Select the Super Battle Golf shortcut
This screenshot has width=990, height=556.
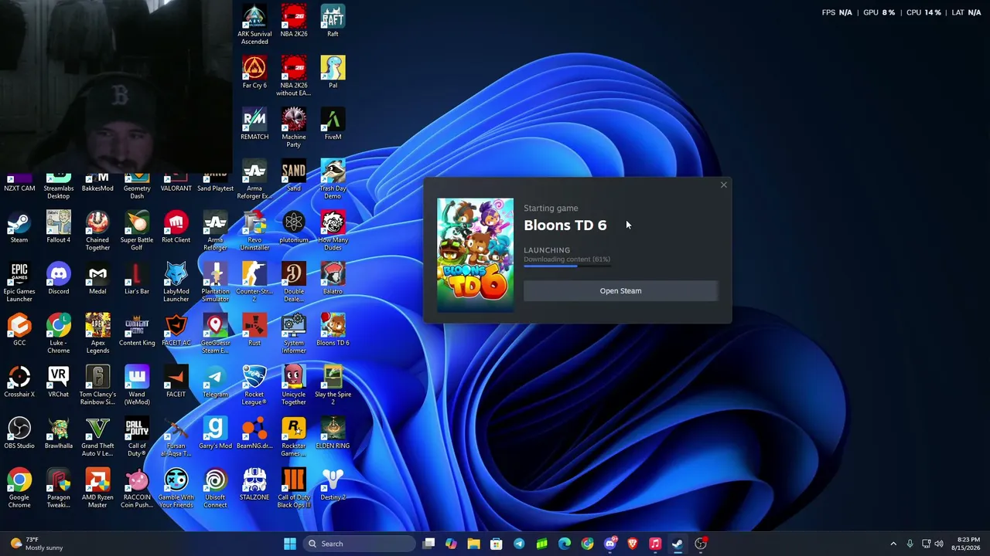[137, 231]
